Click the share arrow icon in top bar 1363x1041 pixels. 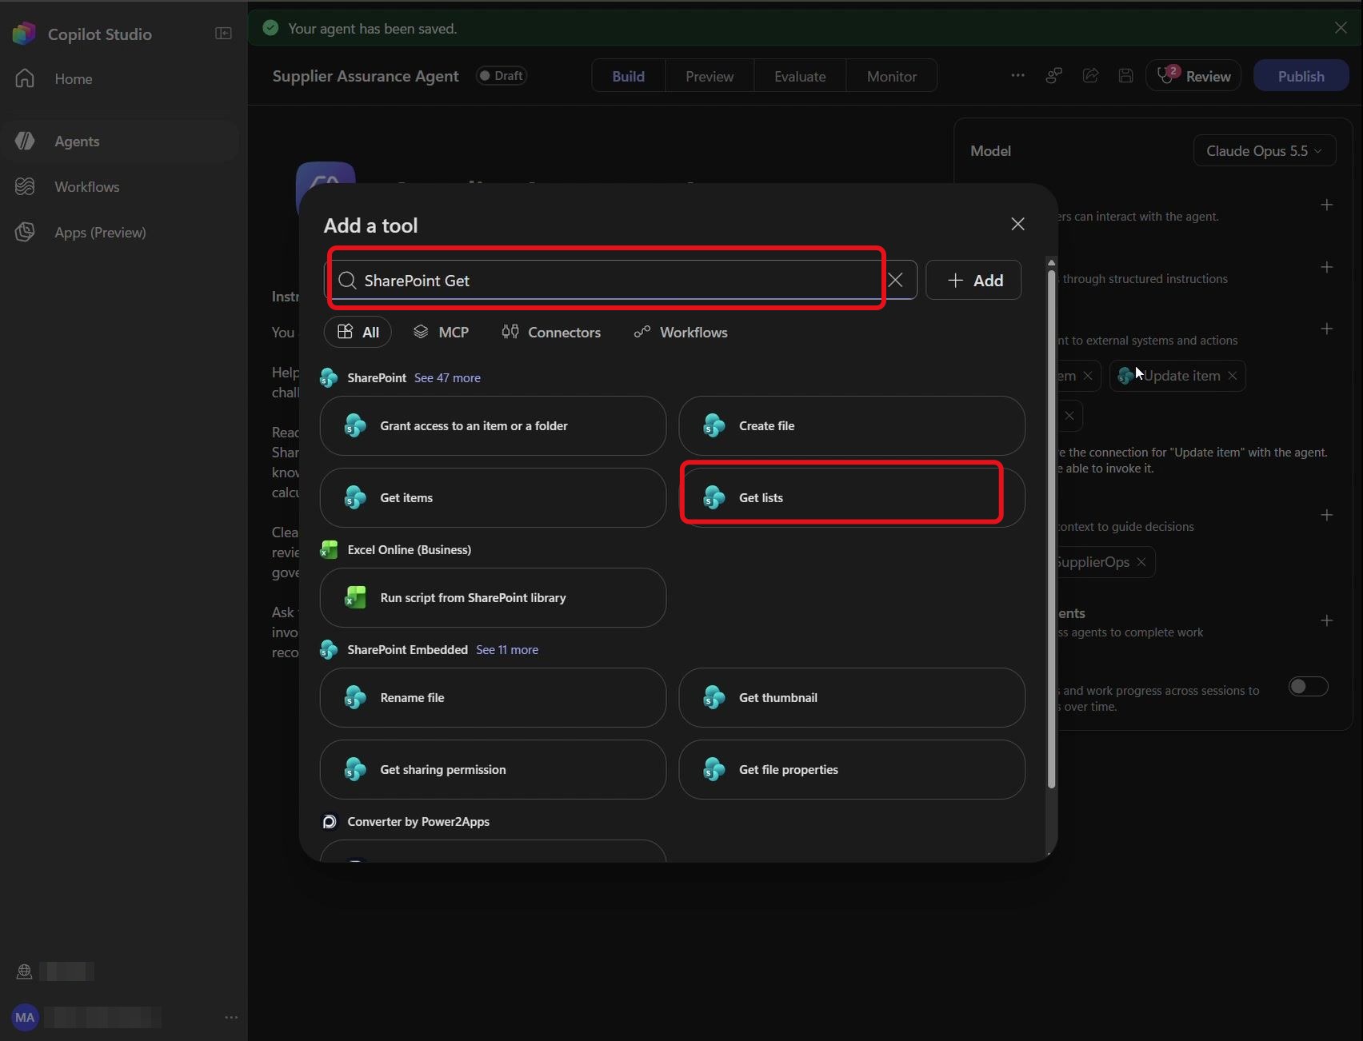[x=1090, y=76]
